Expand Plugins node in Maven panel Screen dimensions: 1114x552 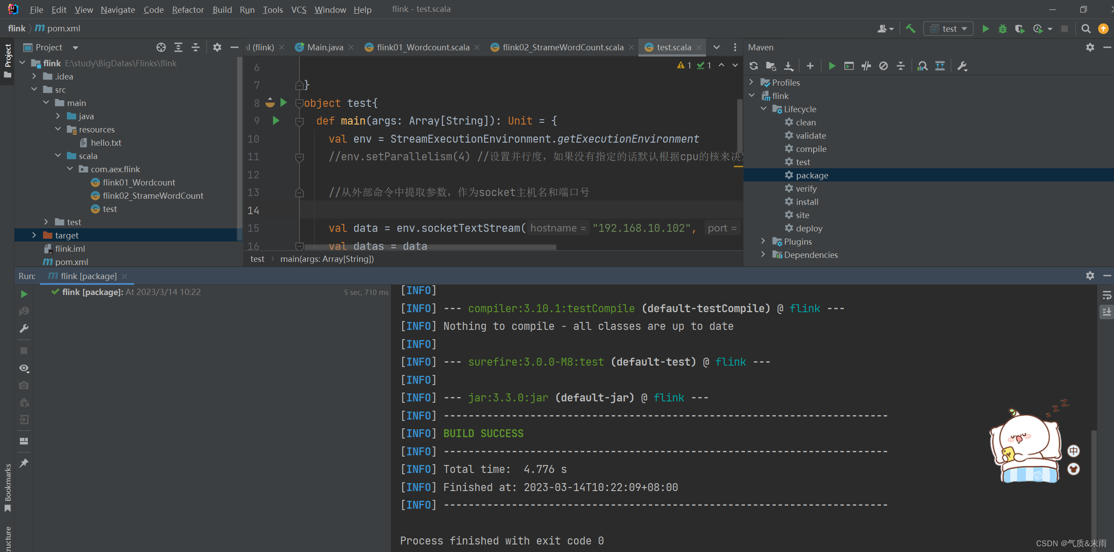pyautogui.click(x=763, y=241)
